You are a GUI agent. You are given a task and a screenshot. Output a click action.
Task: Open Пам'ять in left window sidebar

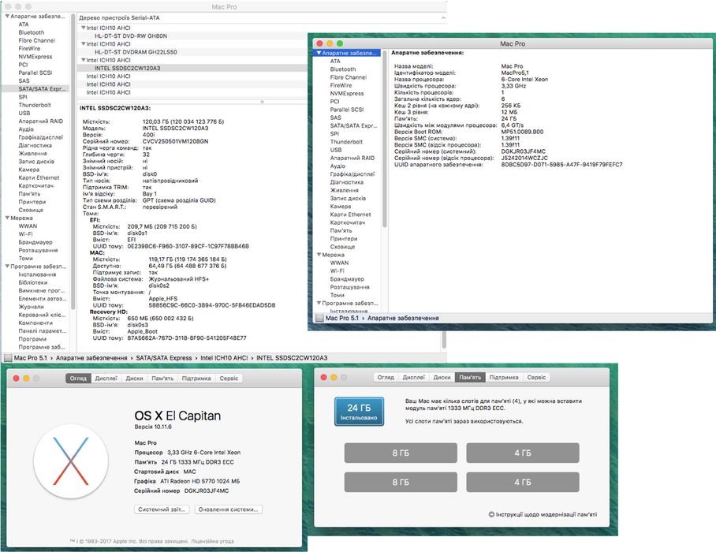coord(29,194)
